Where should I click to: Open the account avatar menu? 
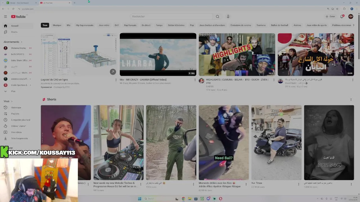click(351, 17)
